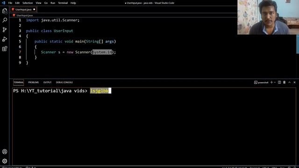The width and height of the screenshot is (299, 168).
Task: Close the terminal panel
Action: tap(294, 82)
